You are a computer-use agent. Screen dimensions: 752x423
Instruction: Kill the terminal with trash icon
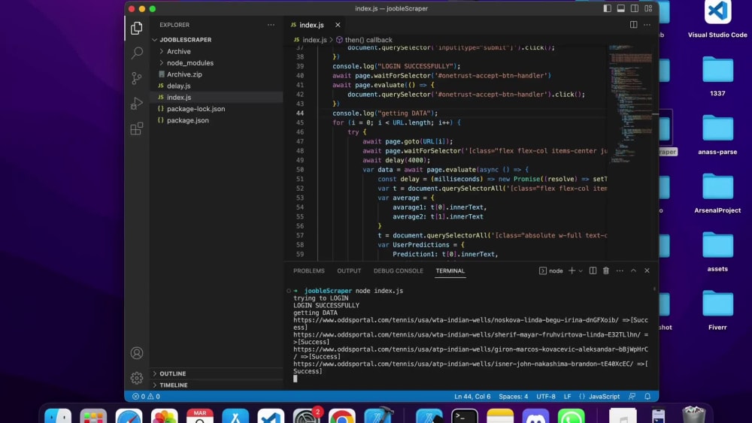pyautogui.click(x=606, y=270)
